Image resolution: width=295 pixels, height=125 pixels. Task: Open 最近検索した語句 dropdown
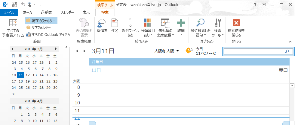point(201,28)
